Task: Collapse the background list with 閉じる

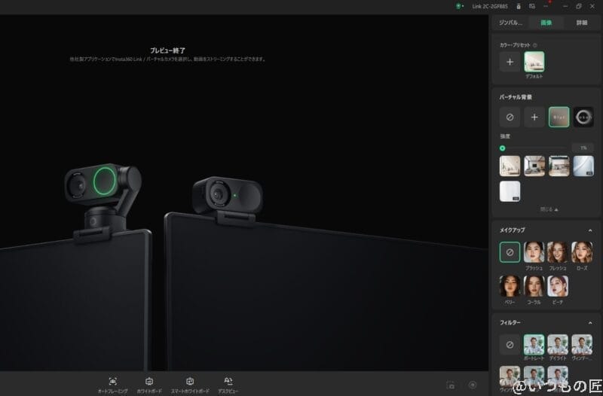Action: tap(549, 209)
